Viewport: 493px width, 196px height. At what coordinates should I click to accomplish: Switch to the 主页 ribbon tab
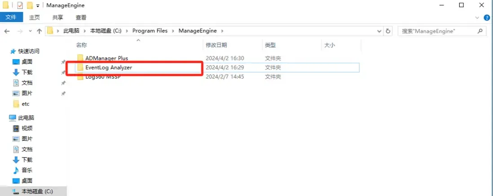[x=34, y=17]
